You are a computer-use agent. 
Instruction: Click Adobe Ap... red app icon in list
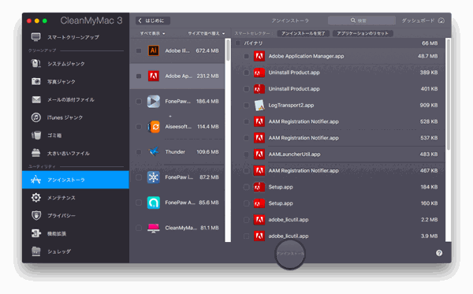(x=154, y=76)
